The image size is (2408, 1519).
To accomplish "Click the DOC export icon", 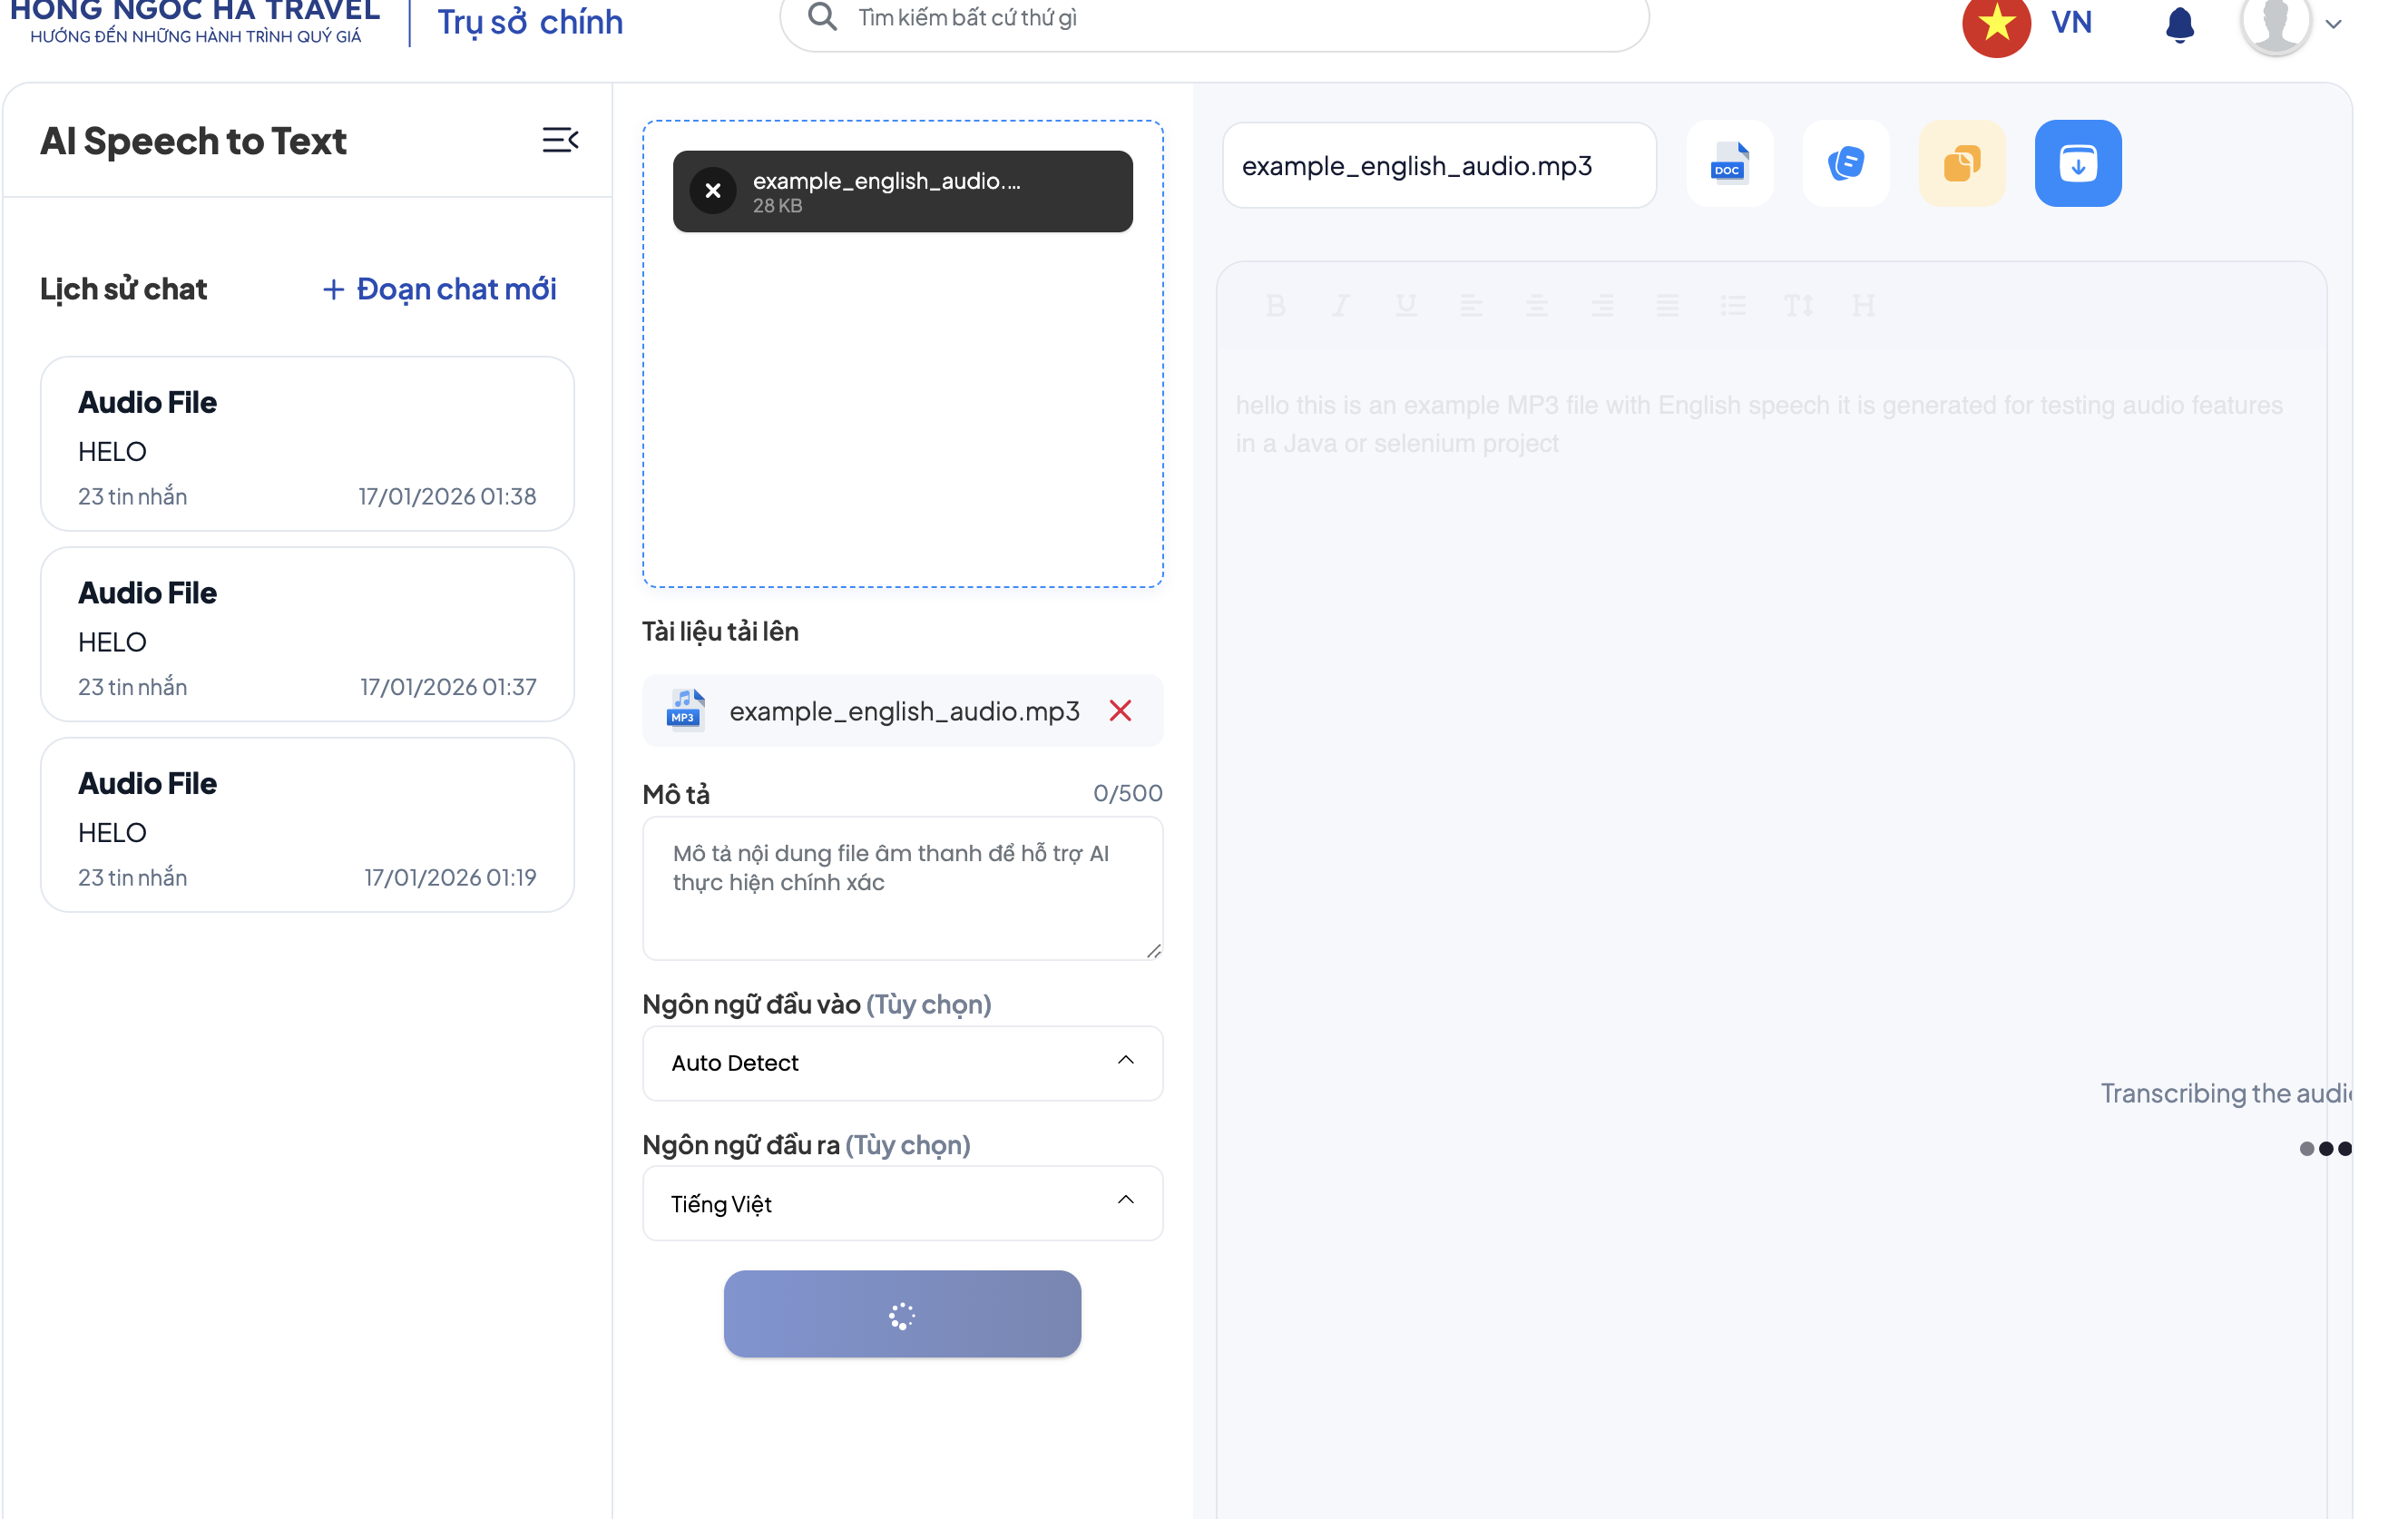I will pyautogui.click(x=1729, y=163).
